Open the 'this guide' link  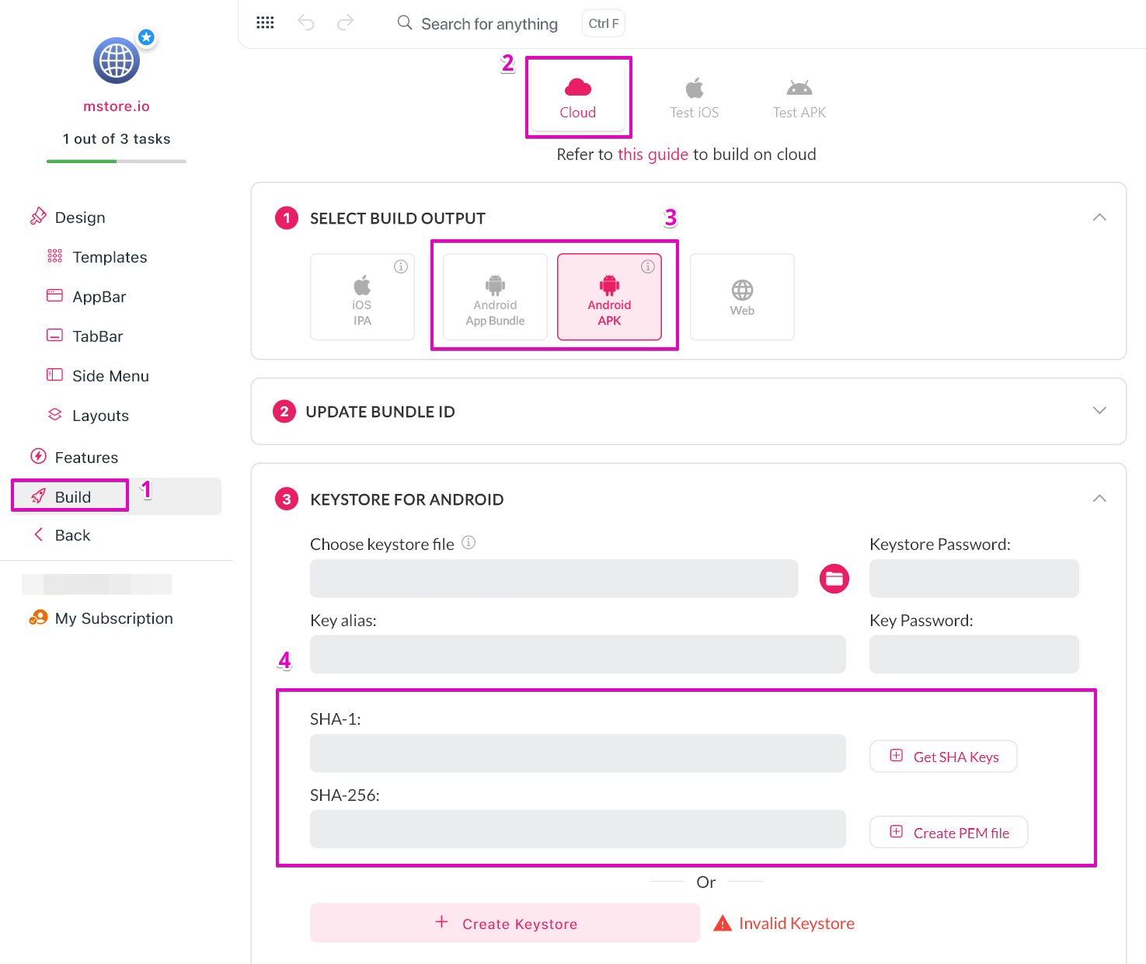pyautogui.click(x=653, y=155)
